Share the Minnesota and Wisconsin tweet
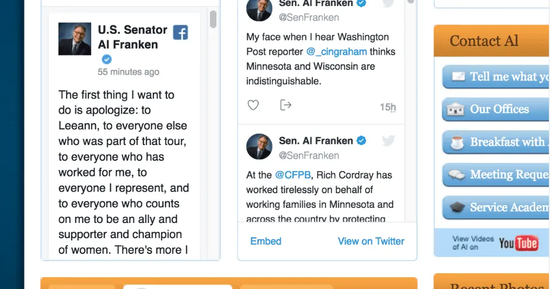The height and width of the screenshot is (289, 550). [x=285, y=105]
